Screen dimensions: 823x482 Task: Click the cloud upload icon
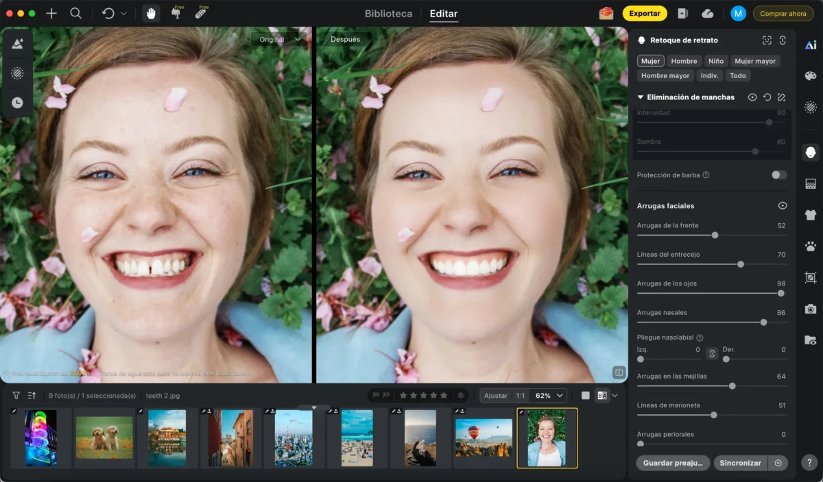708,14
